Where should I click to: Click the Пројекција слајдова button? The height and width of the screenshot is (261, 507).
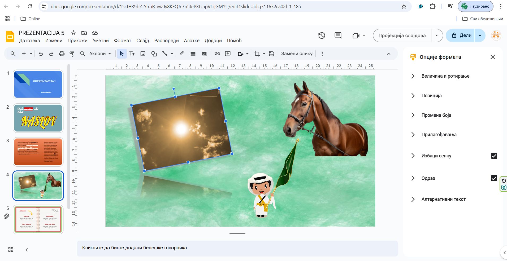coord(402,36)
